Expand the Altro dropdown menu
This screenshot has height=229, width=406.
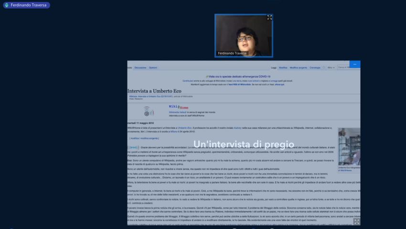coord(331,68)
